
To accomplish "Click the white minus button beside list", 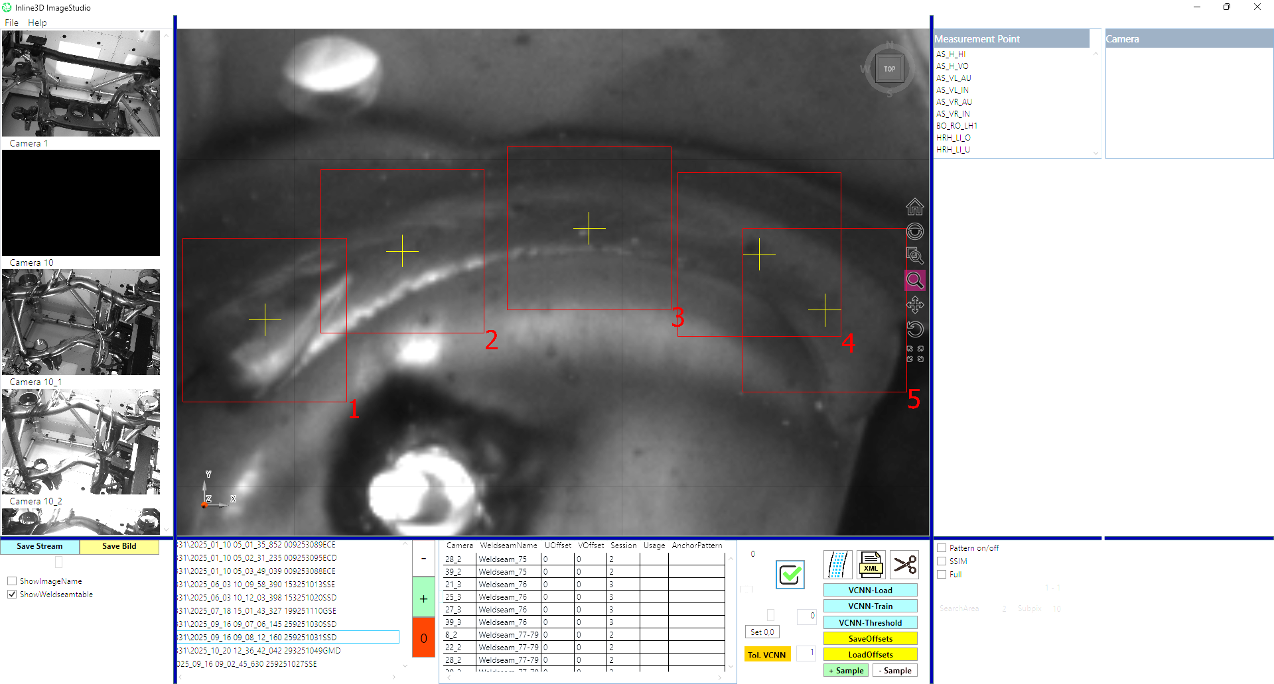I will pos(423,559).
